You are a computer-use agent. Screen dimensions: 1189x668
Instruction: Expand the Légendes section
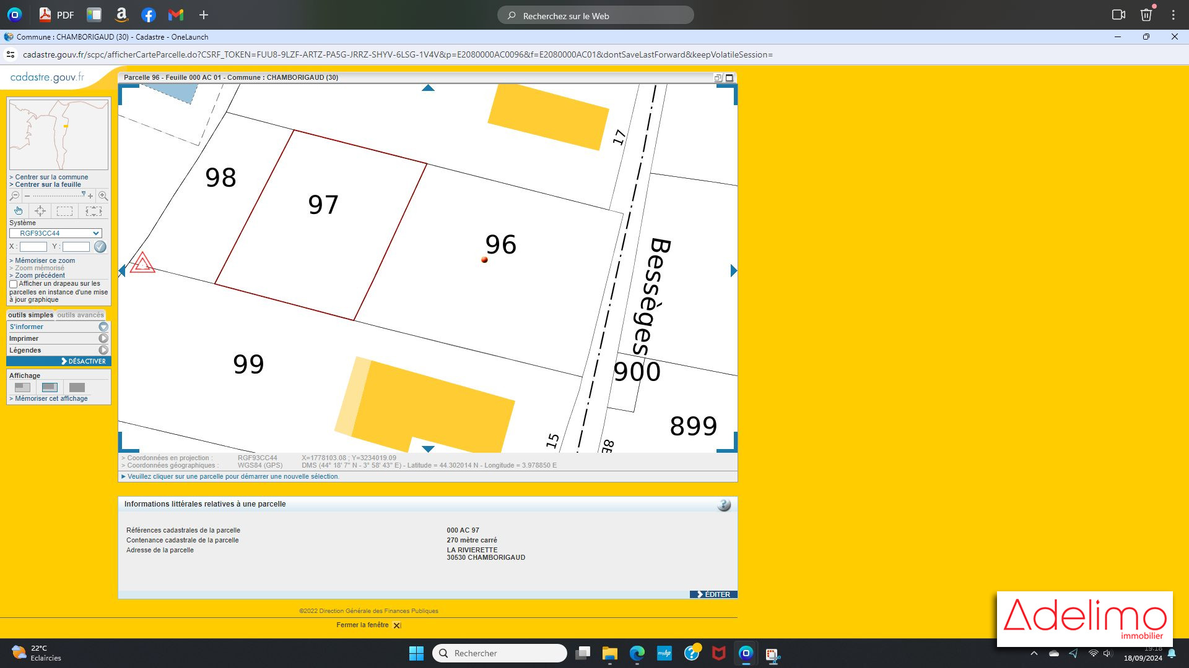click(x=103, y=350)
